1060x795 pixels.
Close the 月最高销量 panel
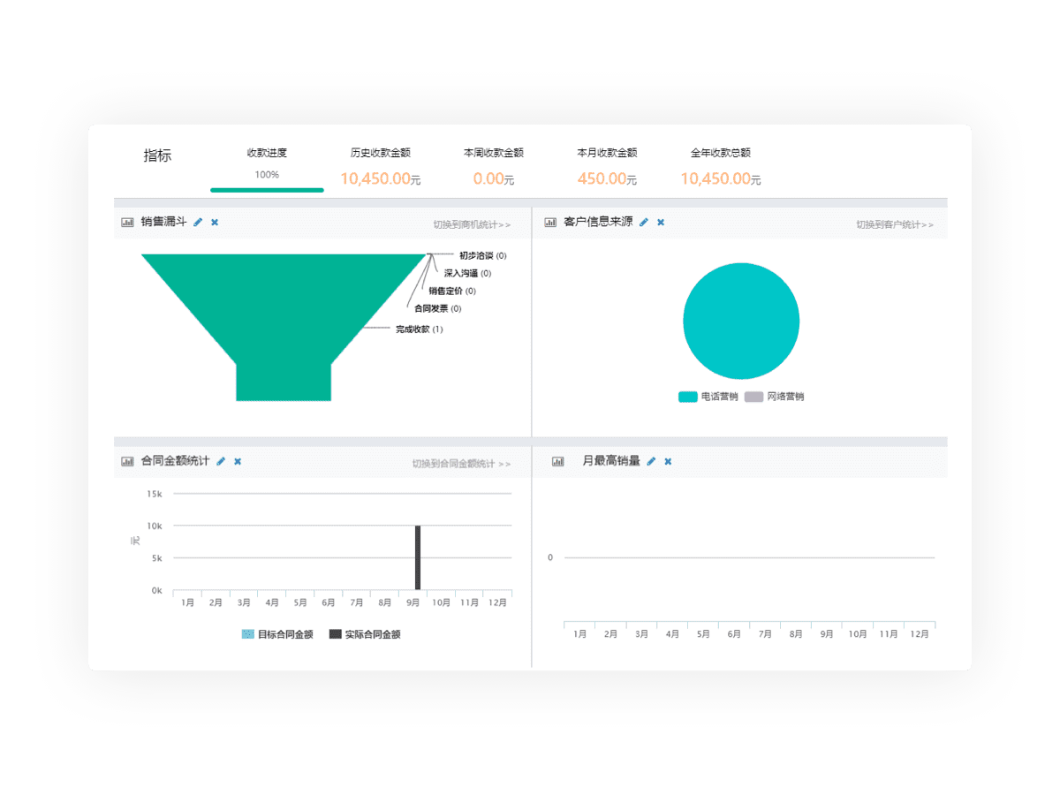coord(668,461)
